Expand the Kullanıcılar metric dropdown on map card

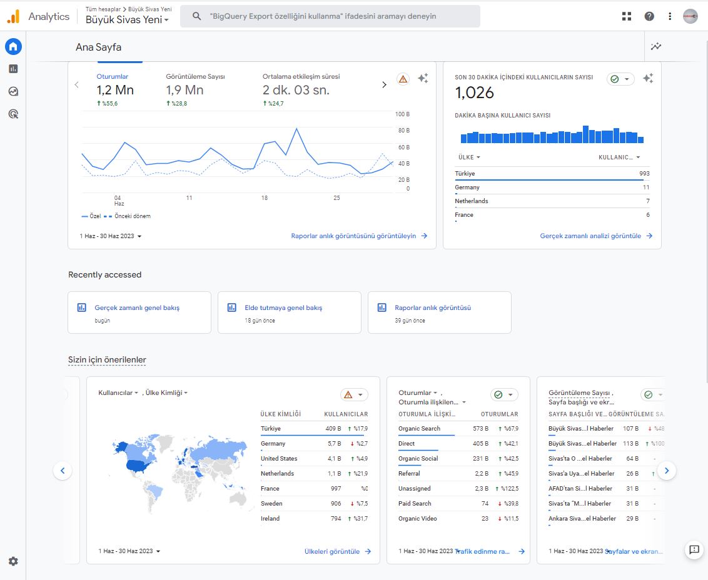(x=118, y=393)
